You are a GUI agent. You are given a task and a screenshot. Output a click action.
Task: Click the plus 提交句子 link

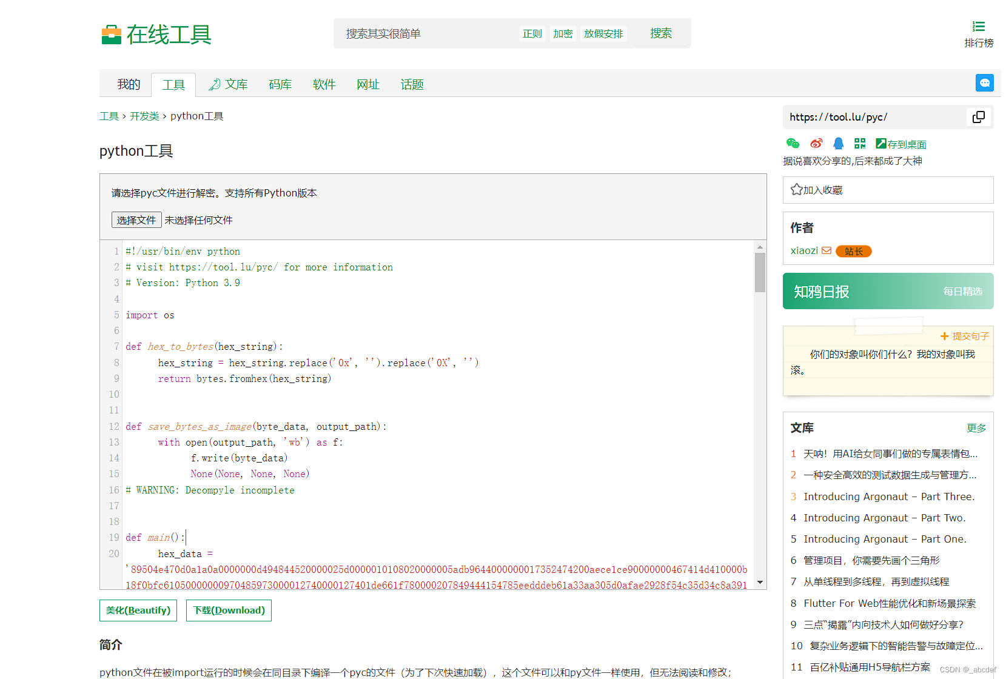[964, 336]
